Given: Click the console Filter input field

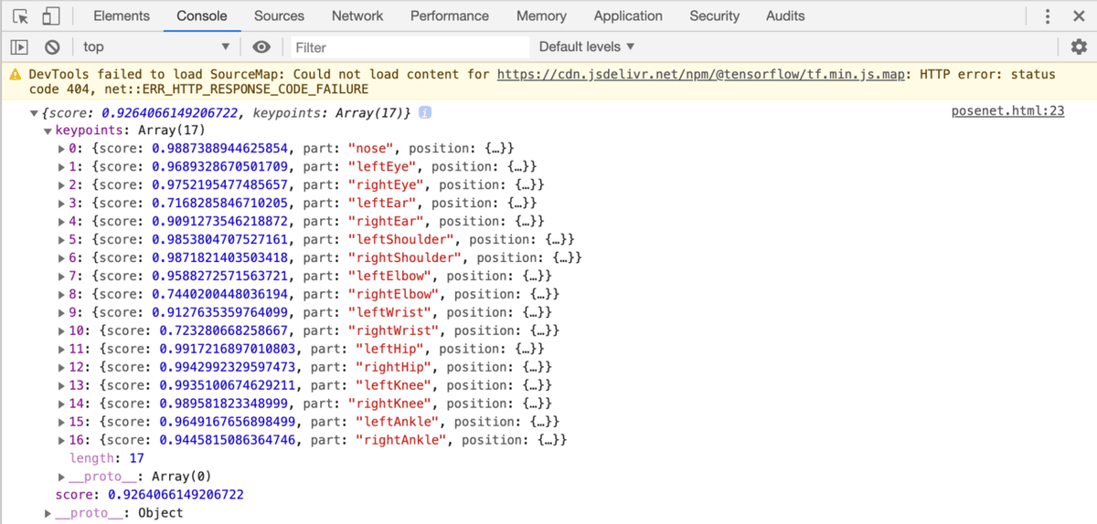Looking at the screenshot, I should click(x=410, y=47).
